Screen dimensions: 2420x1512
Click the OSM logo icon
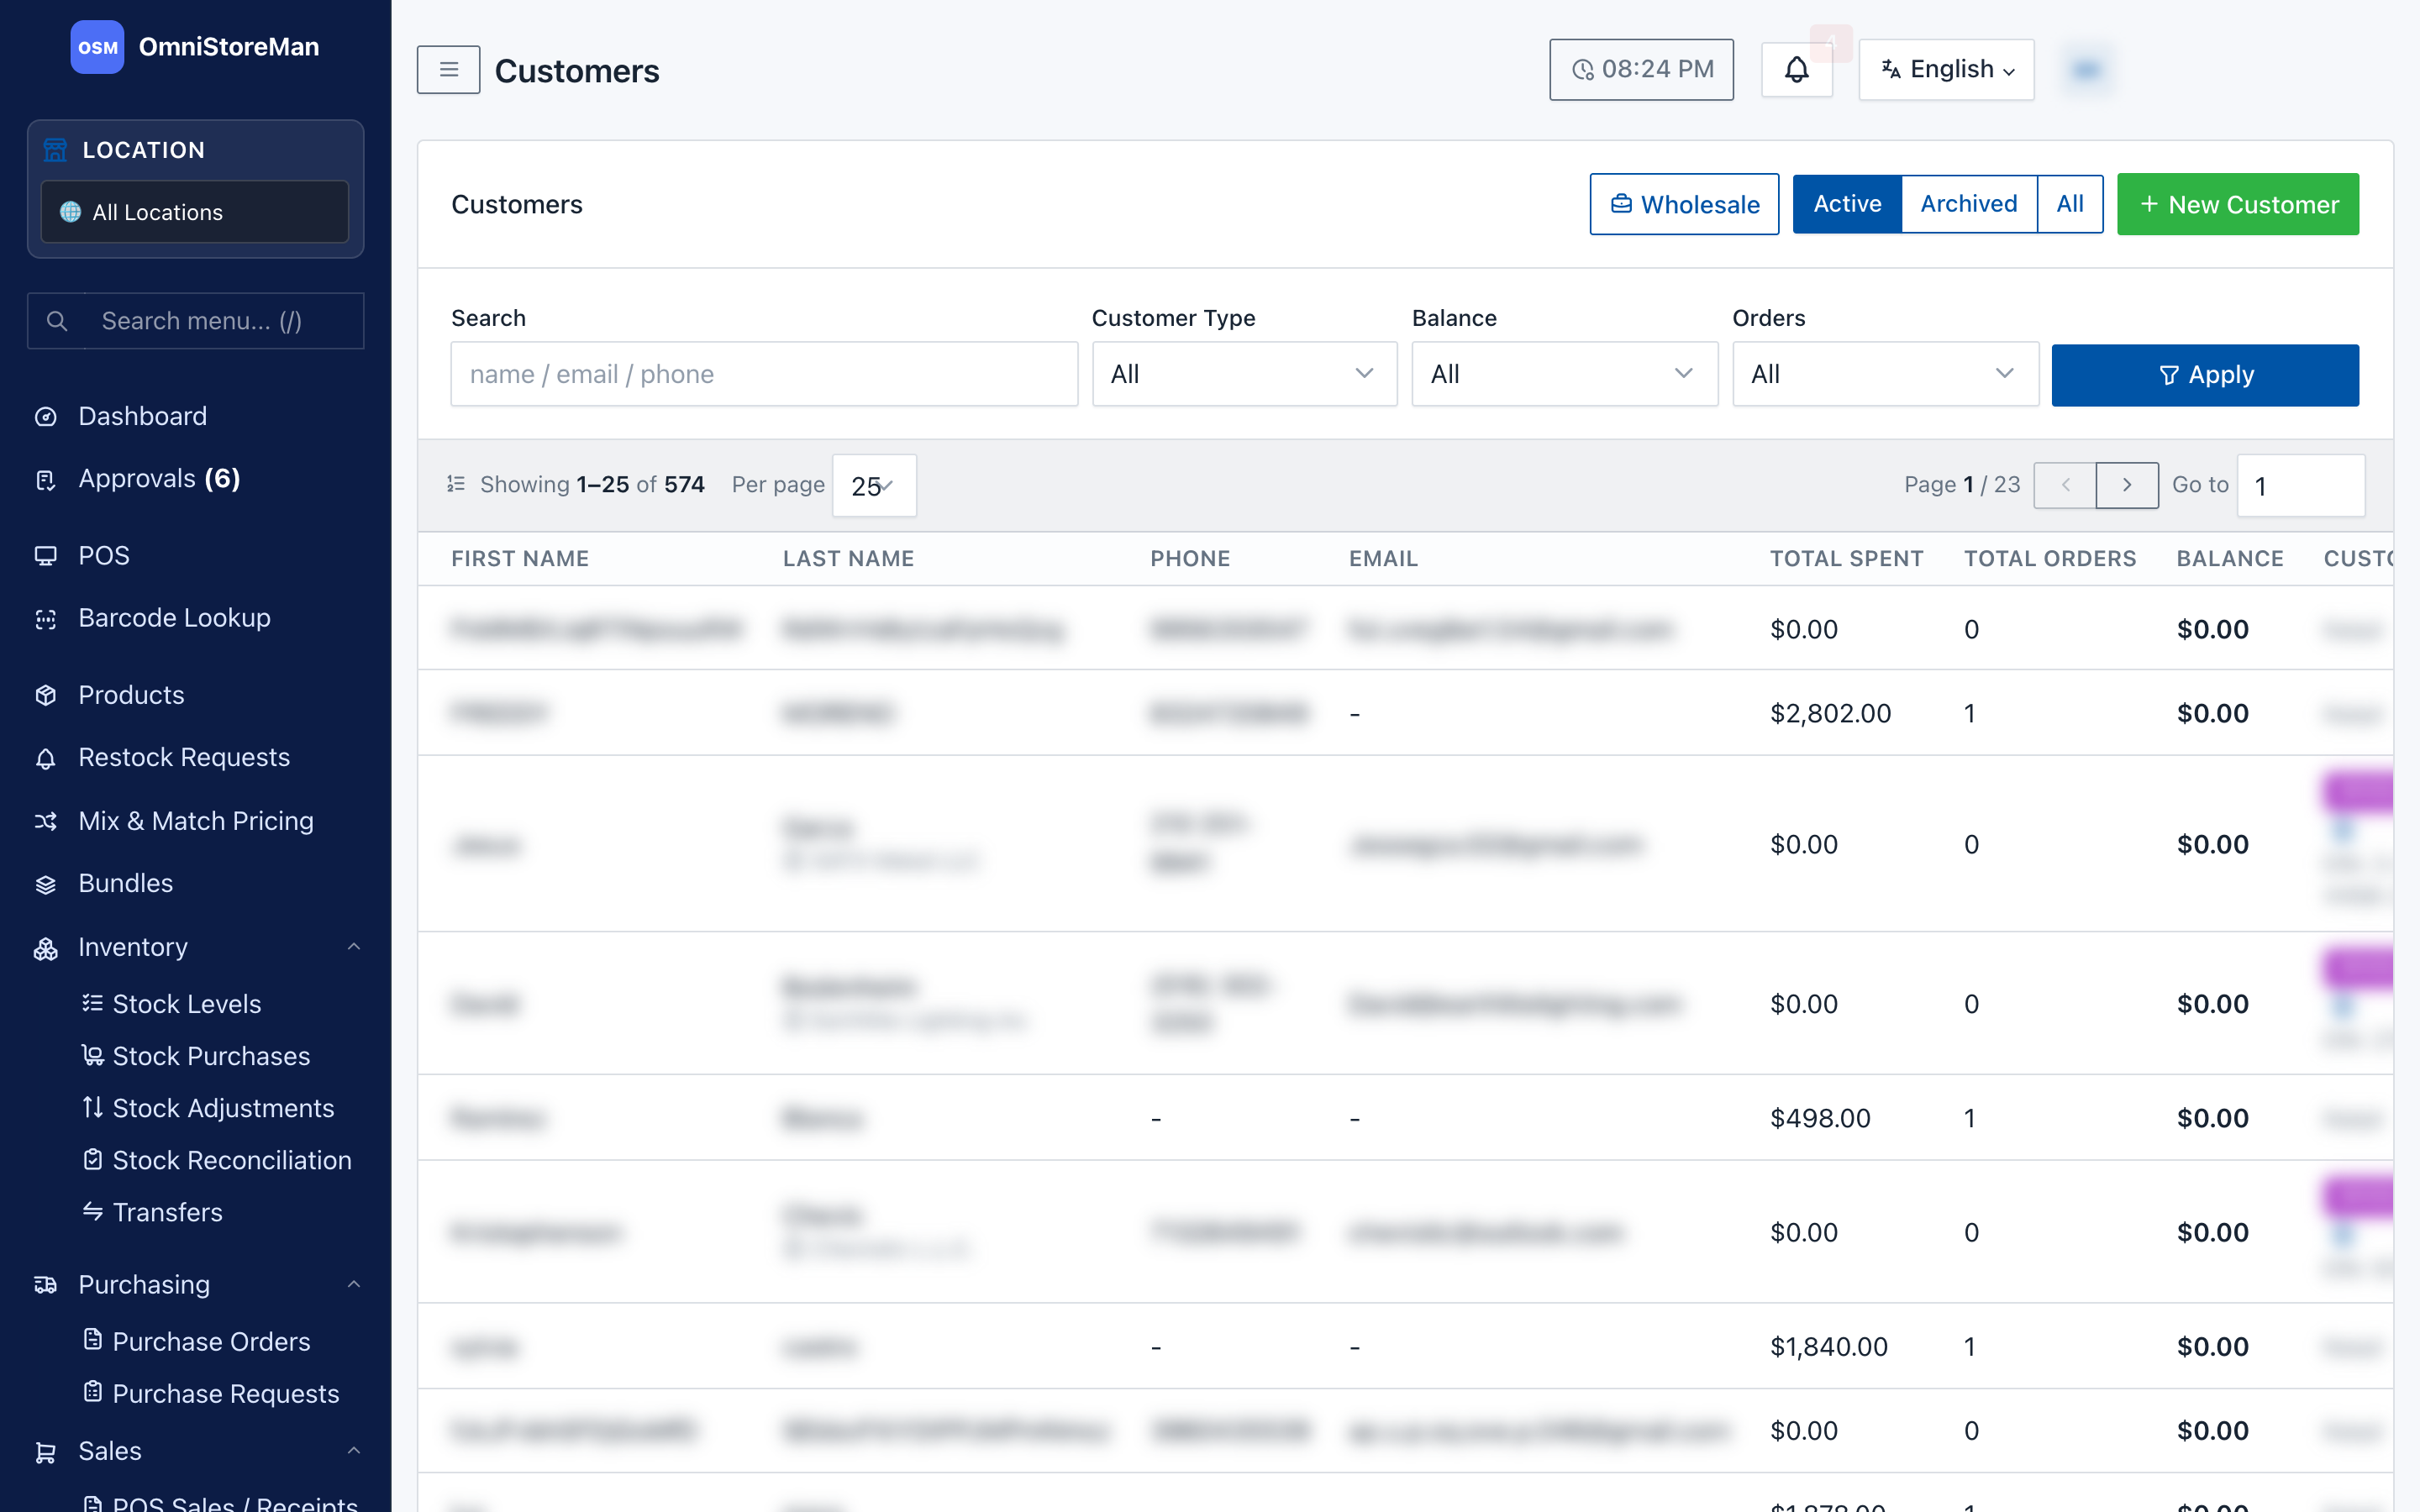click(97, 47)
